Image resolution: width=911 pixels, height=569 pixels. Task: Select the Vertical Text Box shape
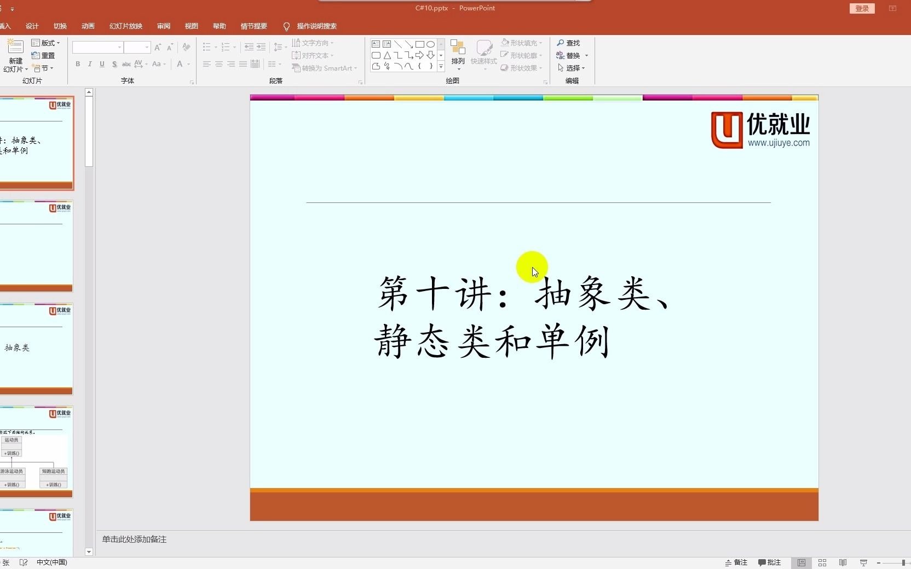[387, 44]
